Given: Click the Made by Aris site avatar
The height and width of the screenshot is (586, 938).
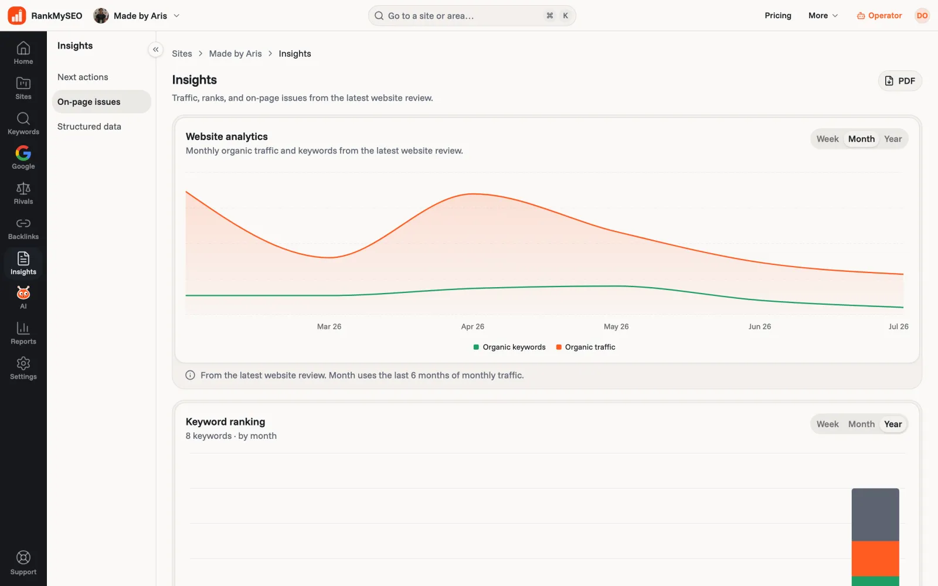Looking at the screenshot, I should point(101,16).
